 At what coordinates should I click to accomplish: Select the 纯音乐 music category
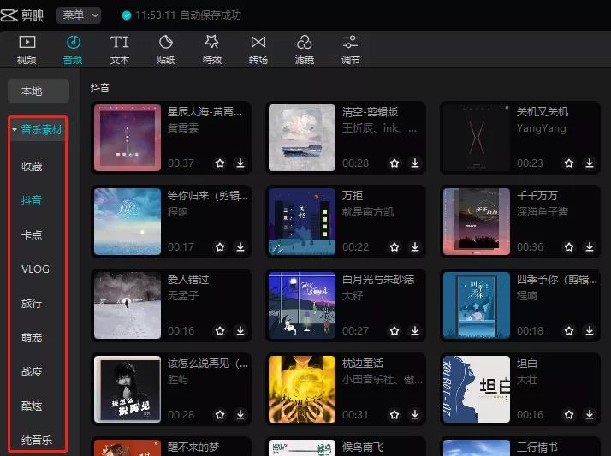(x=37, y=440)
